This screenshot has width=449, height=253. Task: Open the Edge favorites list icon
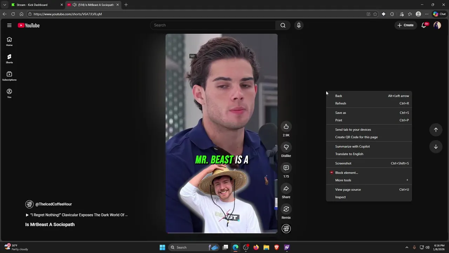tap(410, 14)
